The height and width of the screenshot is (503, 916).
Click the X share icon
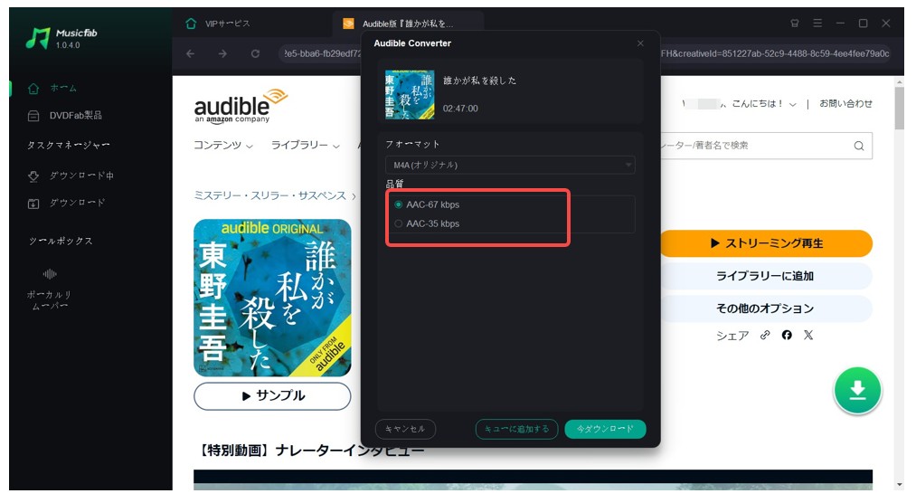tap(808, 336)
